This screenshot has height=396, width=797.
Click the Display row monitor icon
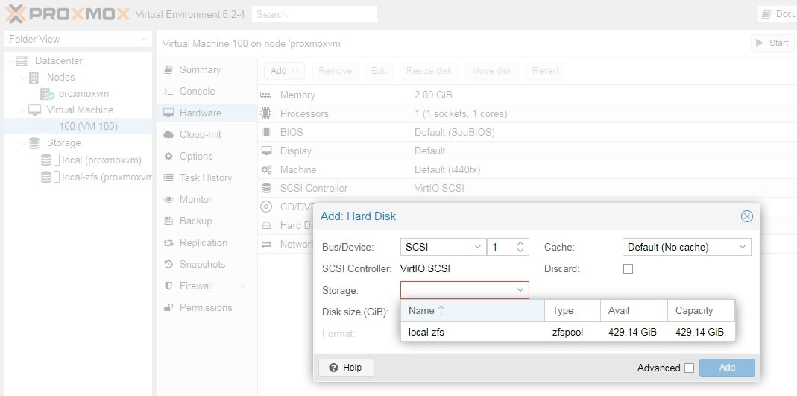pyautogui.click(x=266, y=151)
